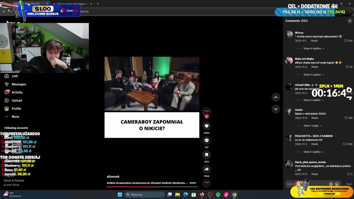Save video with the bookmark icon
Viewport: 354px width, 199px height.
click(207, 155)
